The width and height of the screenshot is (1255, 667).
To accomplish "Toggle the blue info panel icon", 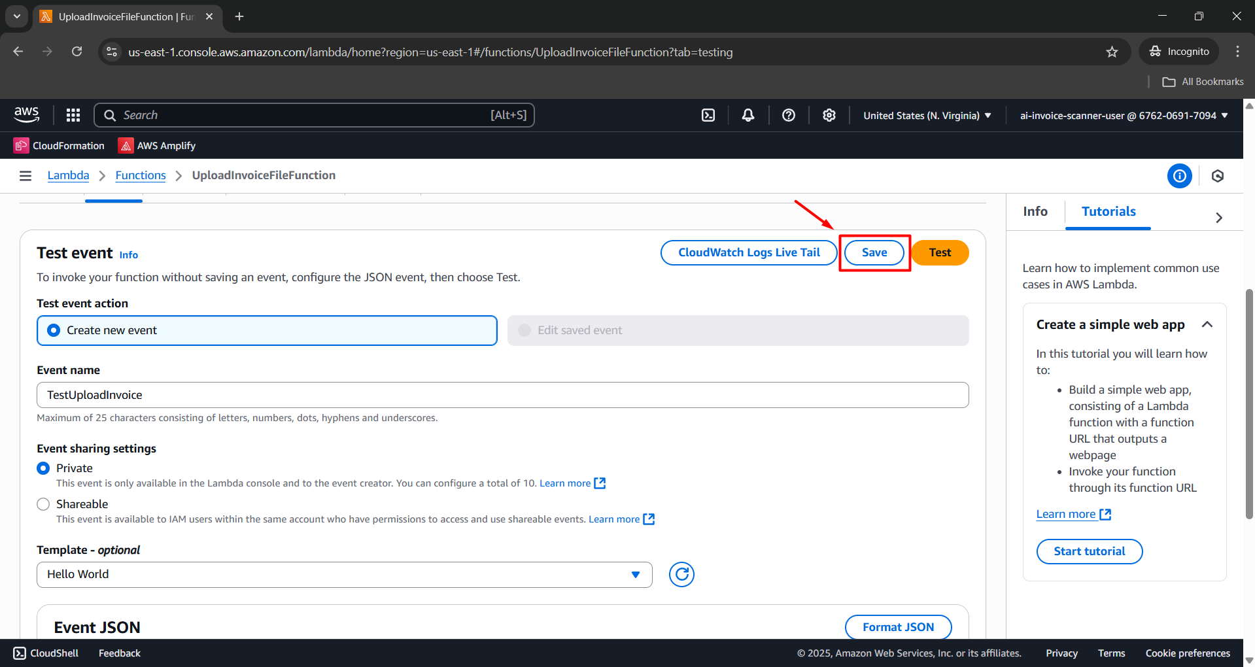I will pyautogui.click(x=1180, y=176).
